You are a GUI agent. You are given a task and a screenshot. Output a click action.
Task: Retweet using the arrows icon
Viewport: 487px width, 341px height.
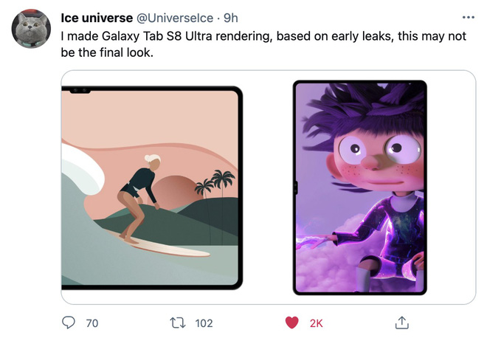pyautogui.click(x=178, y=323)
